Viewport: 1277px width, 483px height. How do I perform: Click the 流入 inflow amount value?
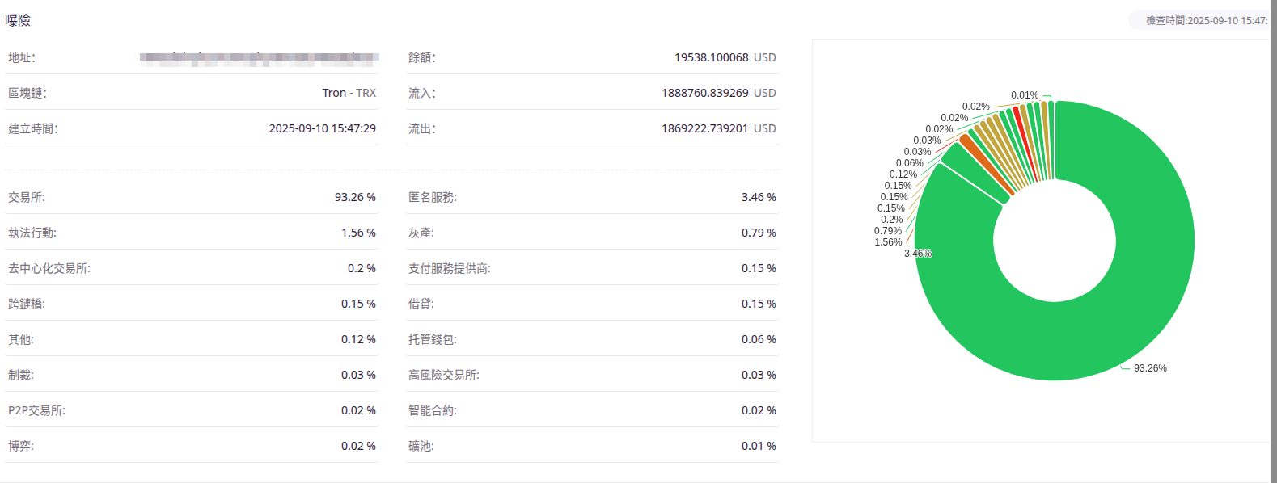pos(718,93)
